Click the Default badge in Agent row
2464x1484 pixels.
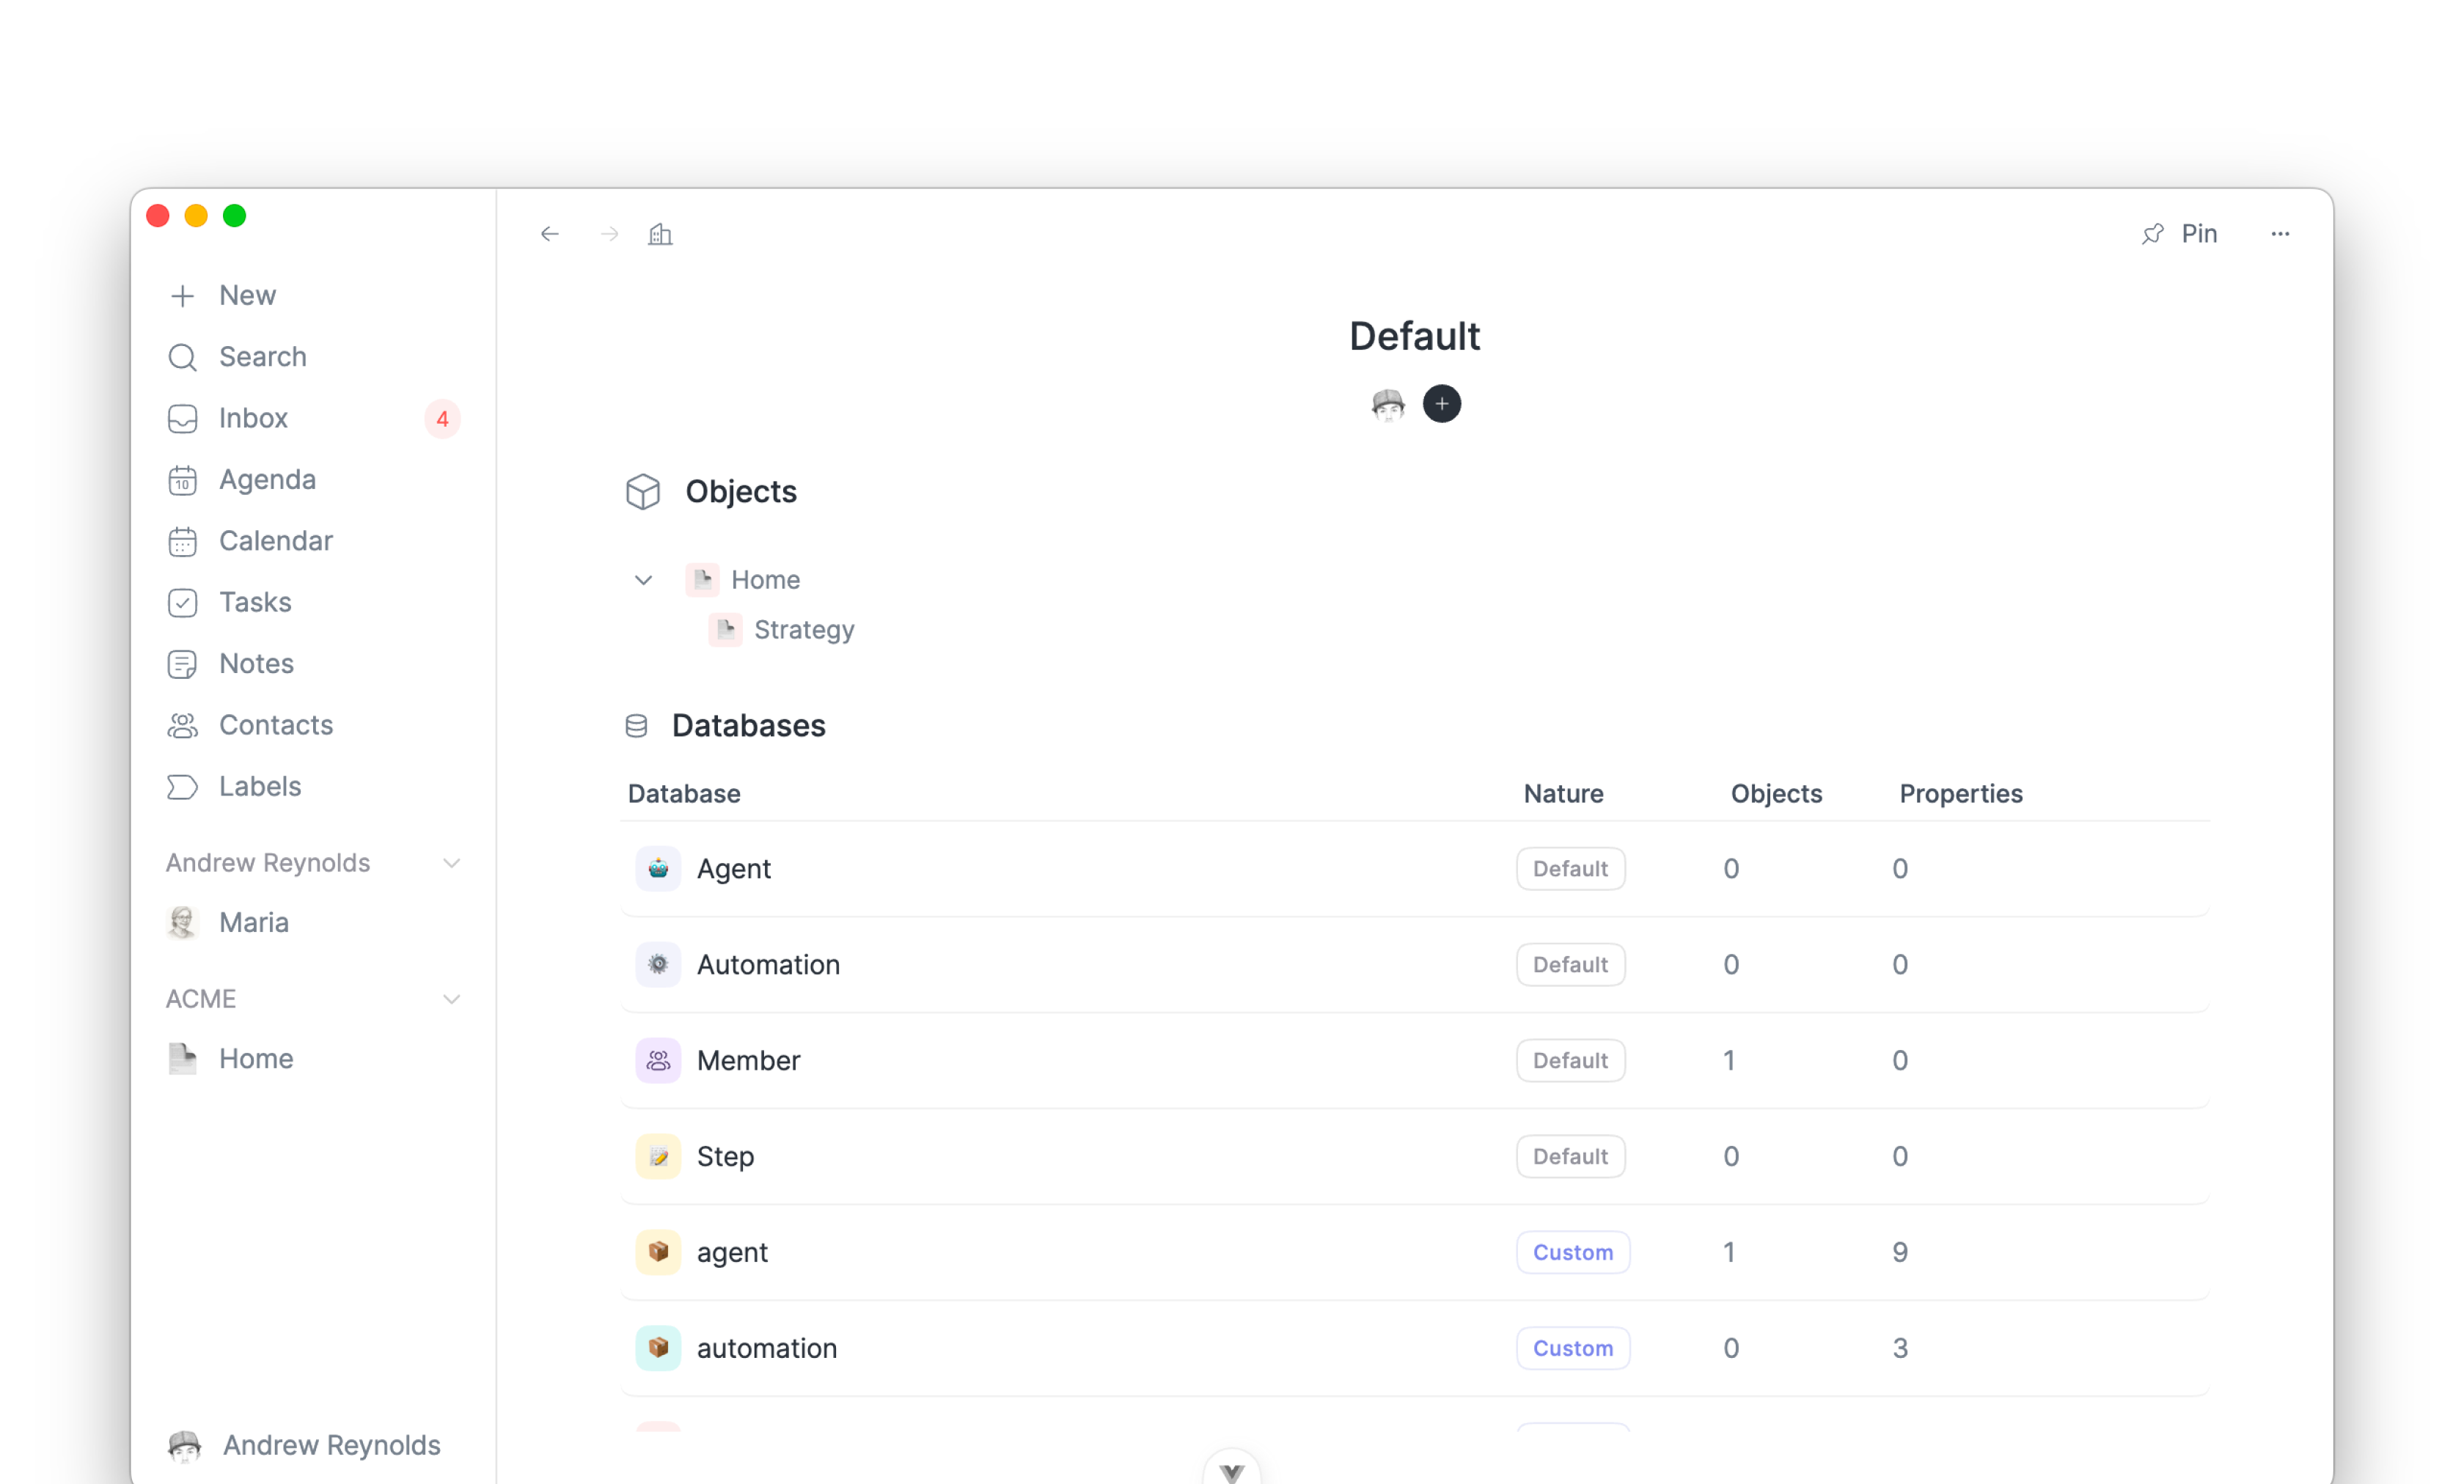(x=1570, y=868)
